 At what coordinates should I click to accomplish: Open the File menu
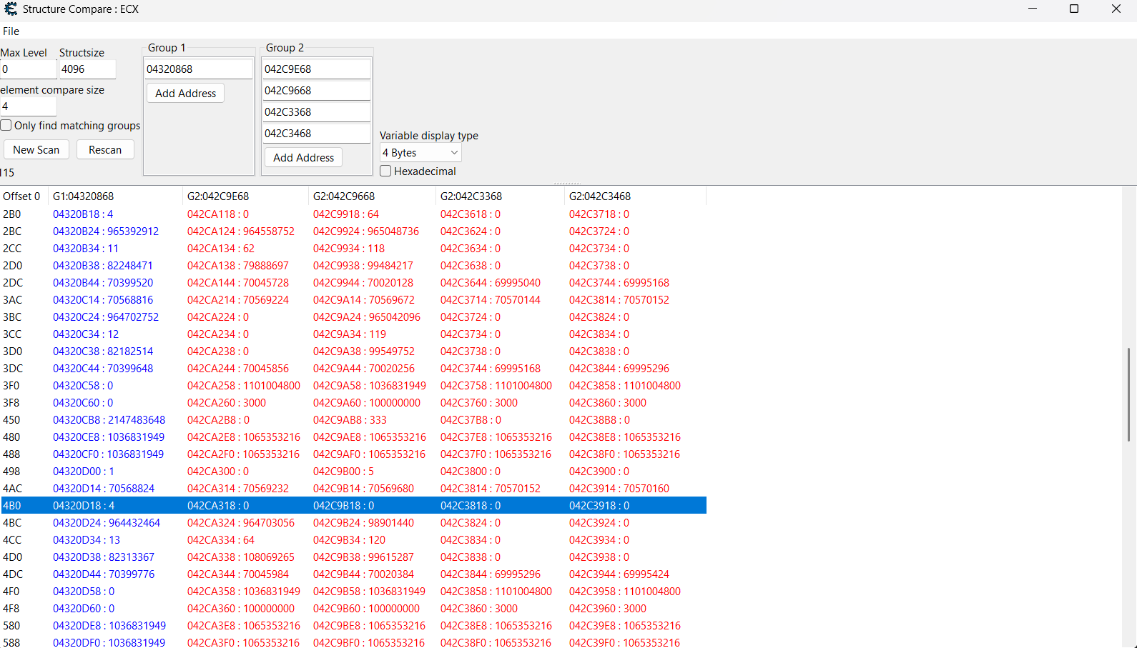(11, 31)
